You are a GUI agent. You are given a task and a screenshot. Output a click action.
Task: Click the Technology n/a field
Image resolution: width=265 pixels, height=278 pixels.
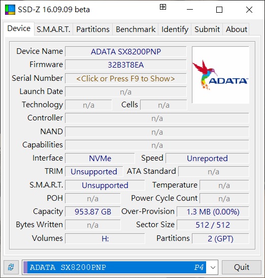point(88,105)
